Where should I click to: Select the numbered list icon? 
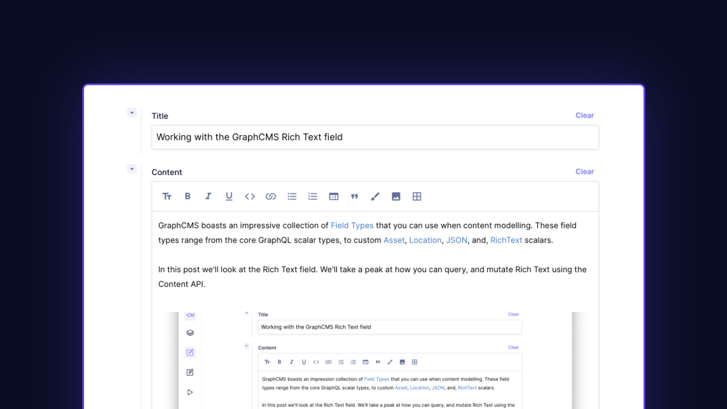(312, 196)
